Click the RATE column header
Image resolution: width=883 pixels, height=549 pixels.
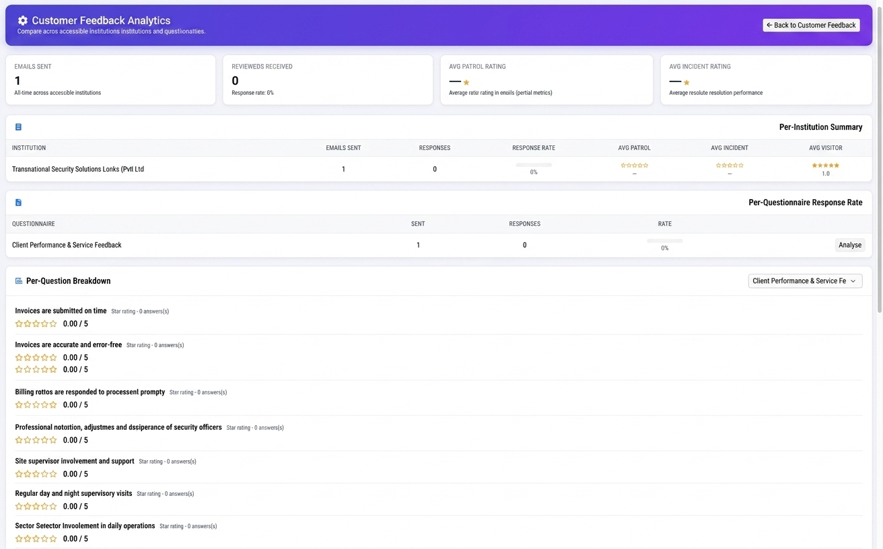click(665, 224)
